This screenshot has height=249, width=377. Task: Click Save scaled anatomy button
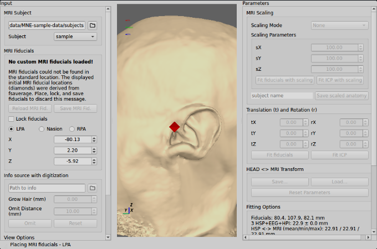pos(342,96)
